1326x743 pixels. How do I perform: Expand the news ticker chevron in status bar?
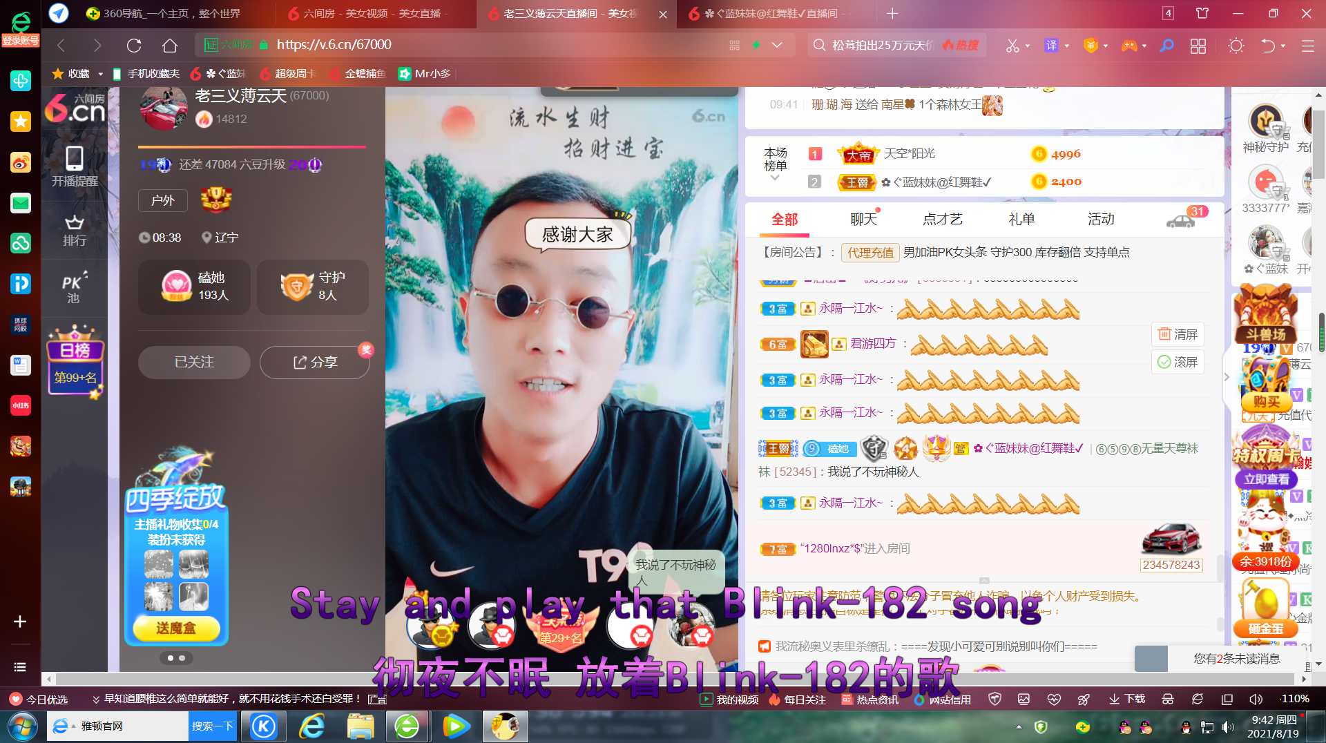[96, 699]
